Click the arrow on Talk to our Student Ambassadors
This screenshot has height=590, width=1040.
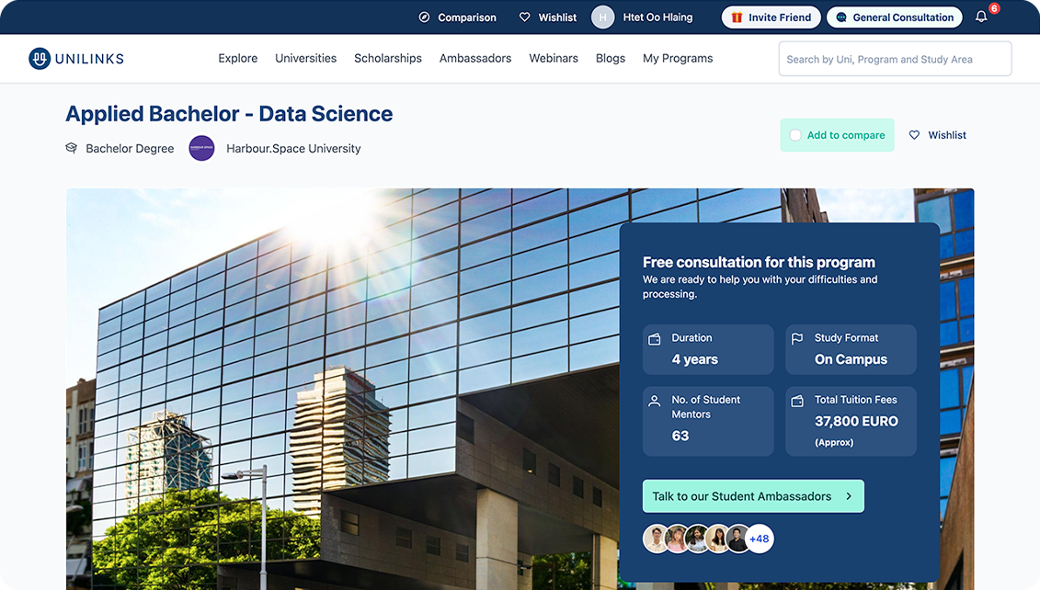coord(849,496)
